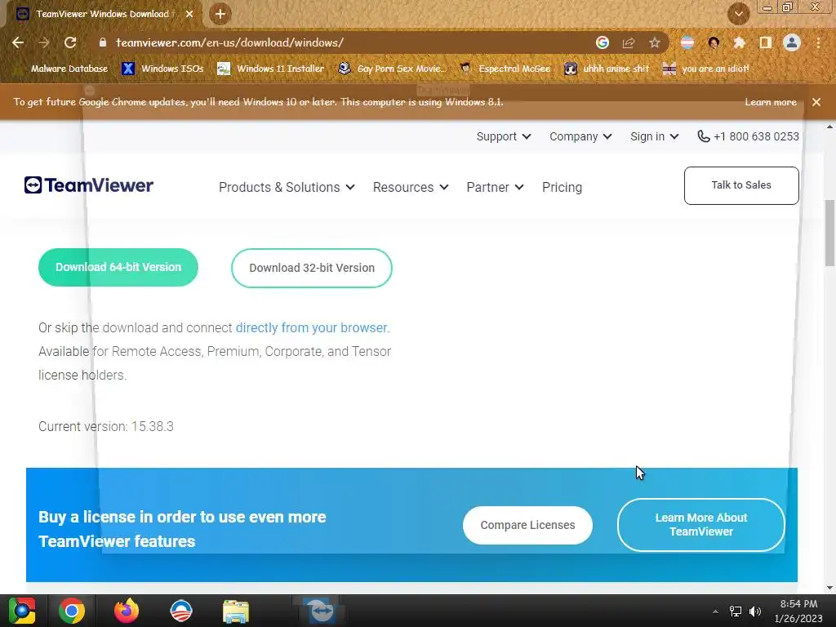This screenshot has height=627, width=836.
Task: Open the you are an idiot! bookmark
Action: tap(705, 69)
